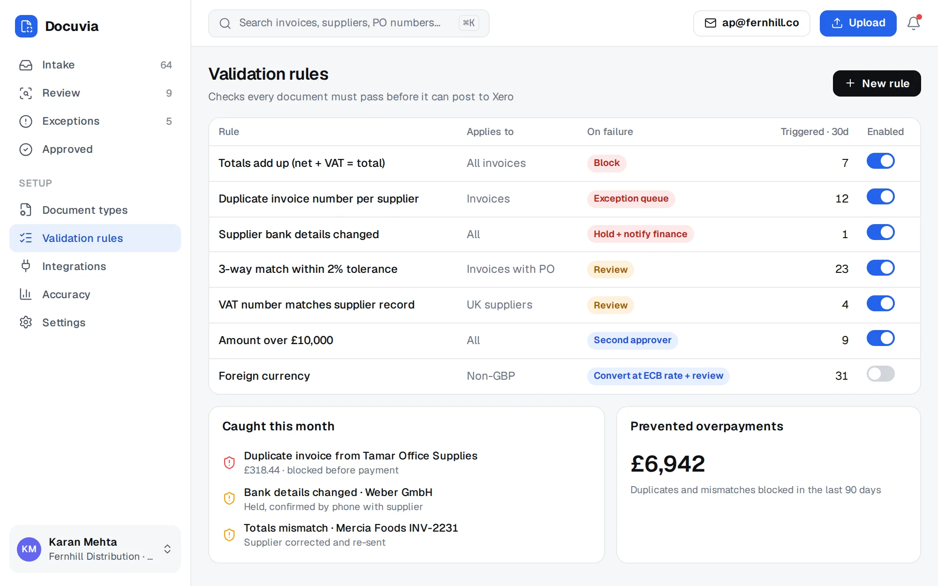Click the Intake inbox icon
The width and height of the screenshot is (938, 586).
pyautogui.click(x=26, y=65)
